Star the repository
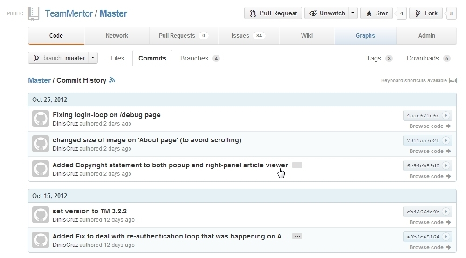Screen dimensions: 466x258 377,13
